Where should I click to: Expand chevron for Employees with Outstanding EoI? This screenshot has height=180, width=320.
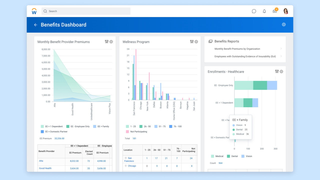point(281,56)
